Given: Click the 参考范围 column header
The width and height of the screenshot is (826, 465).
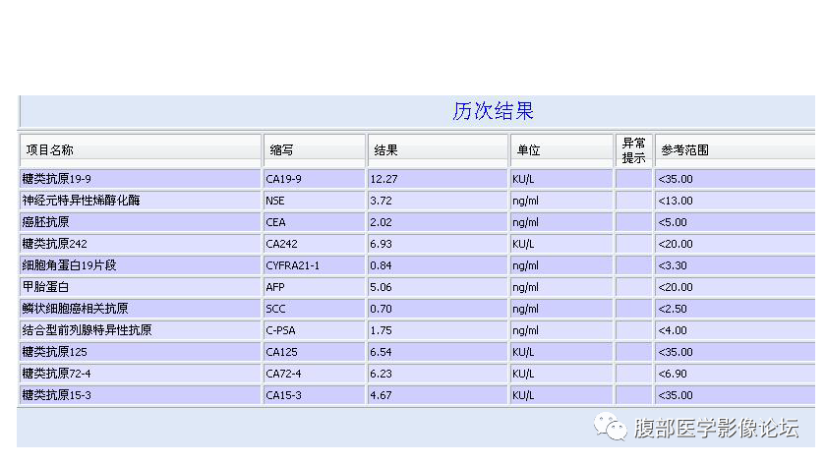Looking at the screenshot, I should pos(735,150).
